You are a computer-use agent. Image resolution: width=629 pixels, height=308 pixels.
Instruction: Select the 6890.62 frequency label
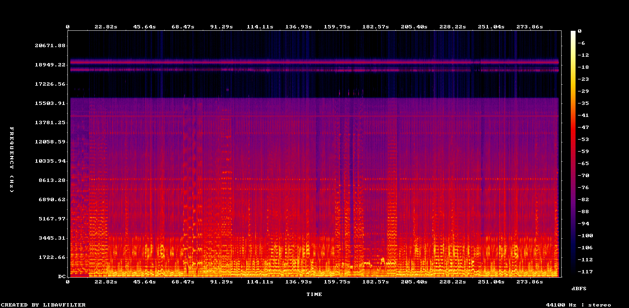click(x=52, y=200)
